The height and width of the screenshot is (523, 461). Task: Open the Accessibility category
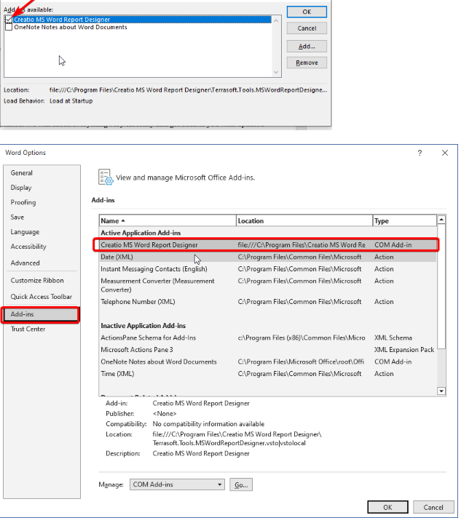click(28, 247)
